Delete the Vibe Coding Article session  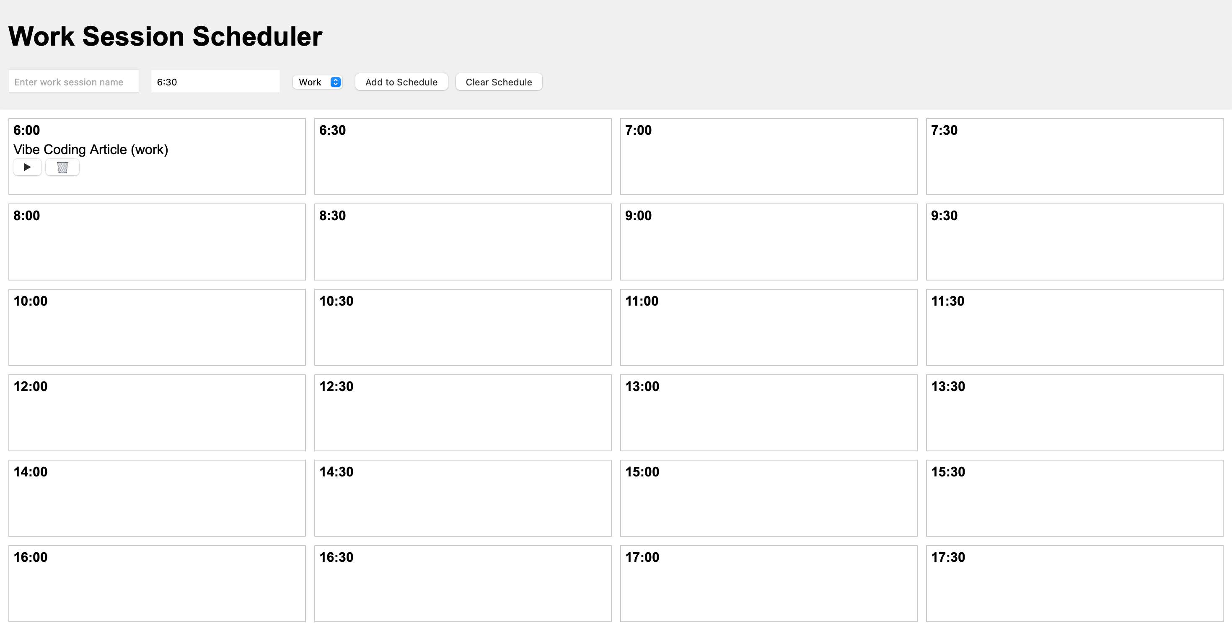click(62, 167)
